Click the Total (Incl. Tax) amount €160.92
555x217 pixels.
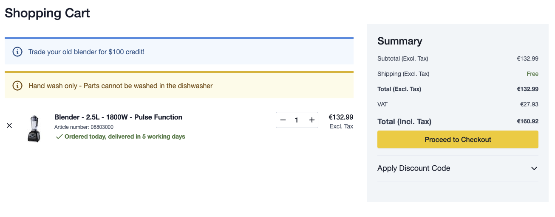(527, 122)
